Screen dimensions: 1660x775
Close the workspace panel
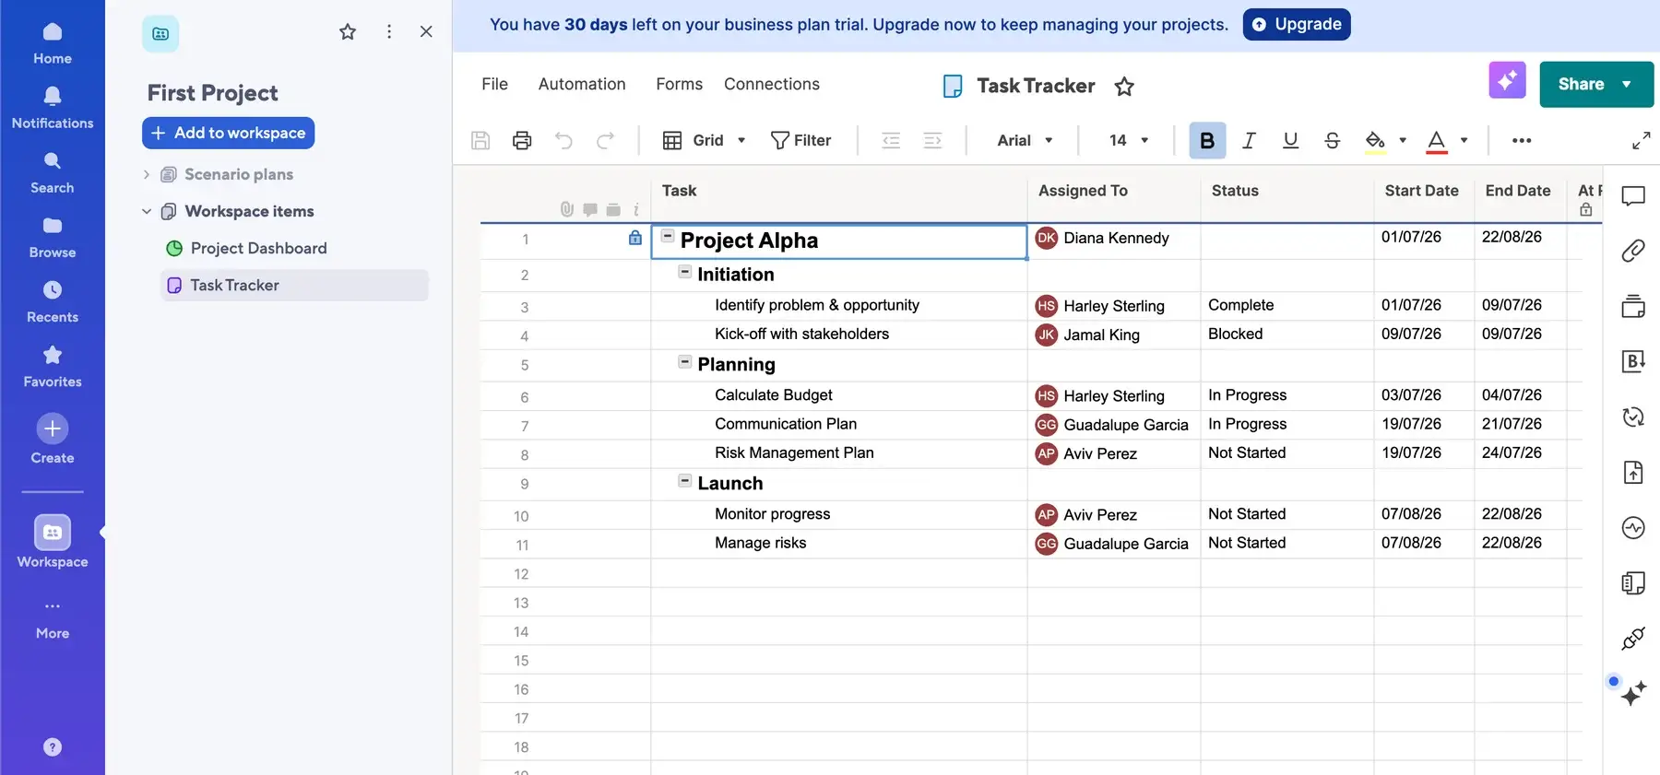426,32
